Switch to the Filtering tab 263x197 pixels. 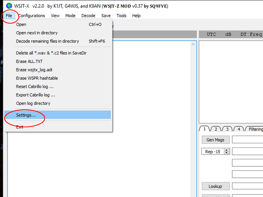coord(256,129)
